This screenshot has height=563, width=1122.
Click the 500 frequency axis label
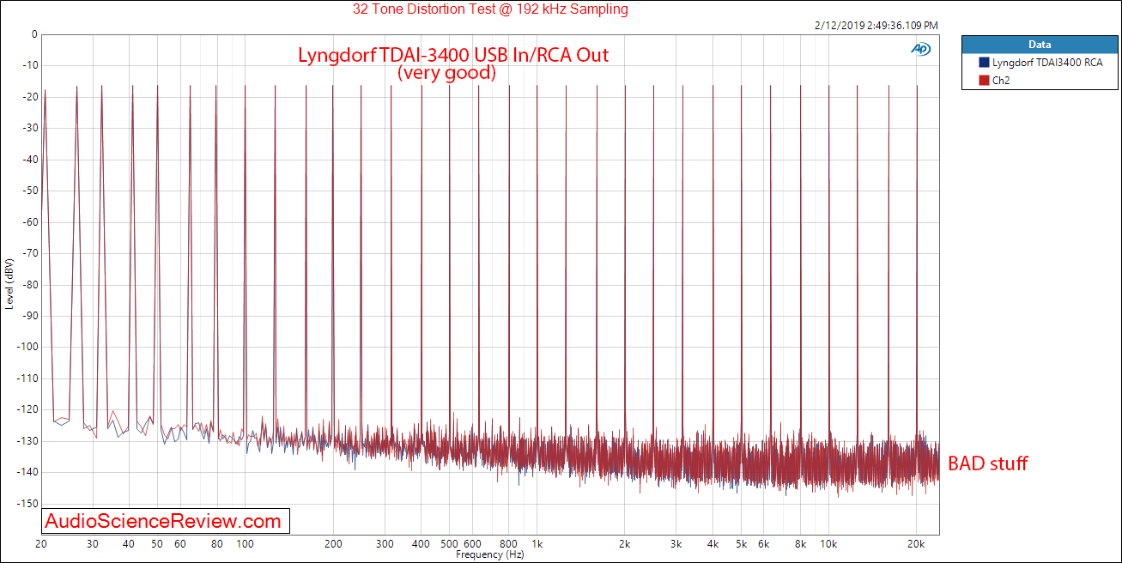[x=449, y=544]
